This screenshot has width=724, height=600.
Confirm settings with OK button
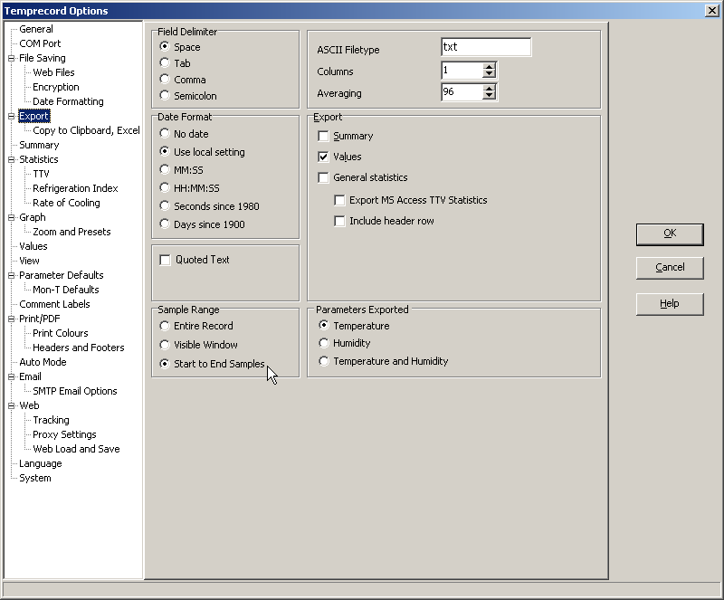point(670,234)
